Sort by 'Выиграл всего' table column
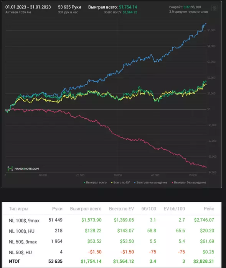This screenshot has width=226, height=268. pyautogui.click(x=86, y=209)
